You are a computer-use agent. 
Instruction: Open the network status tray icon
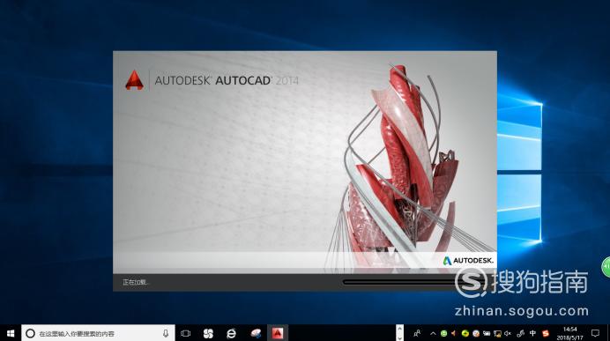(x=497, y=333)
